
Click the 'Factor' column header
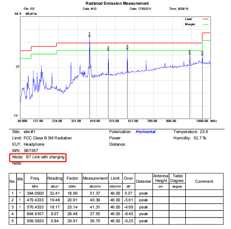[x=72, y=178]
